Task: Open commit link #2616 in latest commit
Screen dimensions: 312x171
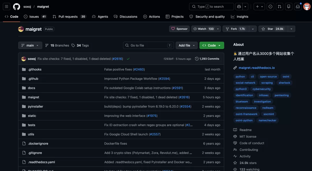Action: 117,59
